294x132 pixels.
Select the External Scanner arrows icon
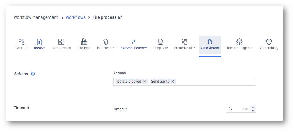pyautogui.click(x=133, y=42)
